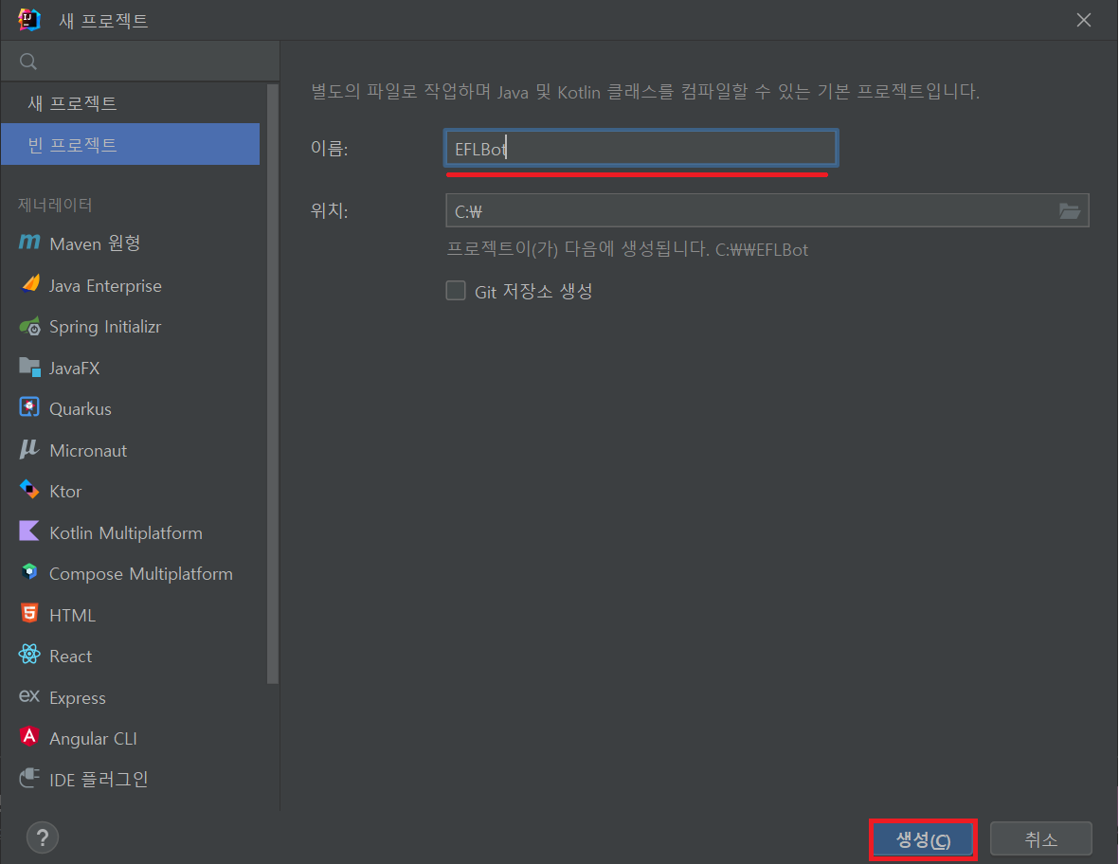Select the React label
1119x864 pixels.
tap(71, 657)
